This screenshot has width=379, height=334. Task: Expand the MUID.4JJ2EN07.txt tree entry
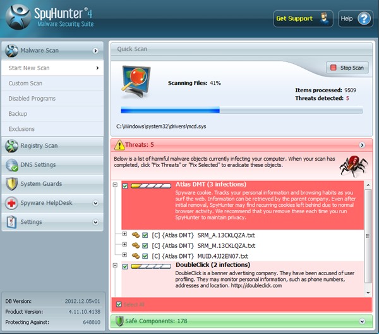pos(124,256)
